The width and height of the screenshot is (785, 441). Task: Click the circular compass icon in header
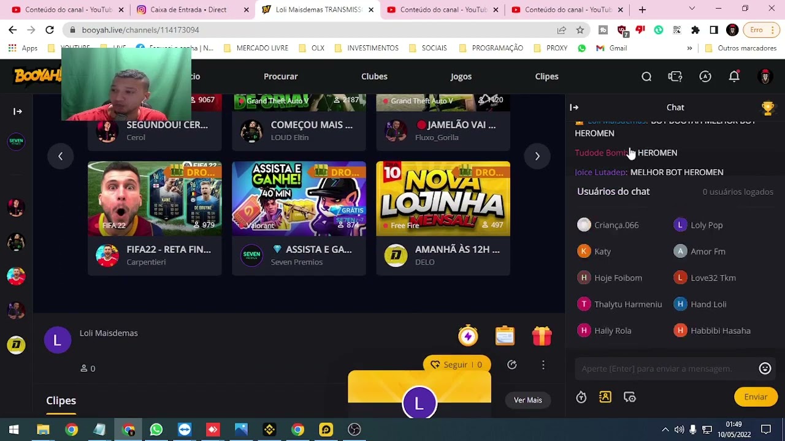pyautogui.click(x=705, y=77)
